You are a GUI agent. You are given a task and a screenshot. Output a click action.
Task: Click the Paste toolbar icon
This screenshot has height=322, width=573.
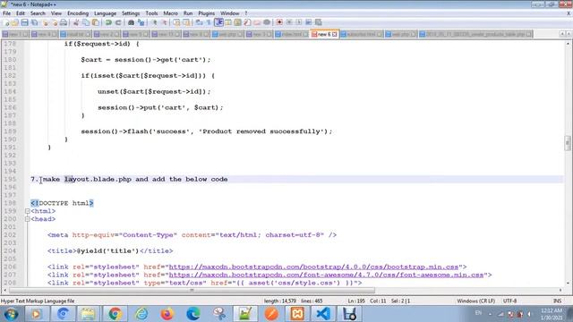96,22
